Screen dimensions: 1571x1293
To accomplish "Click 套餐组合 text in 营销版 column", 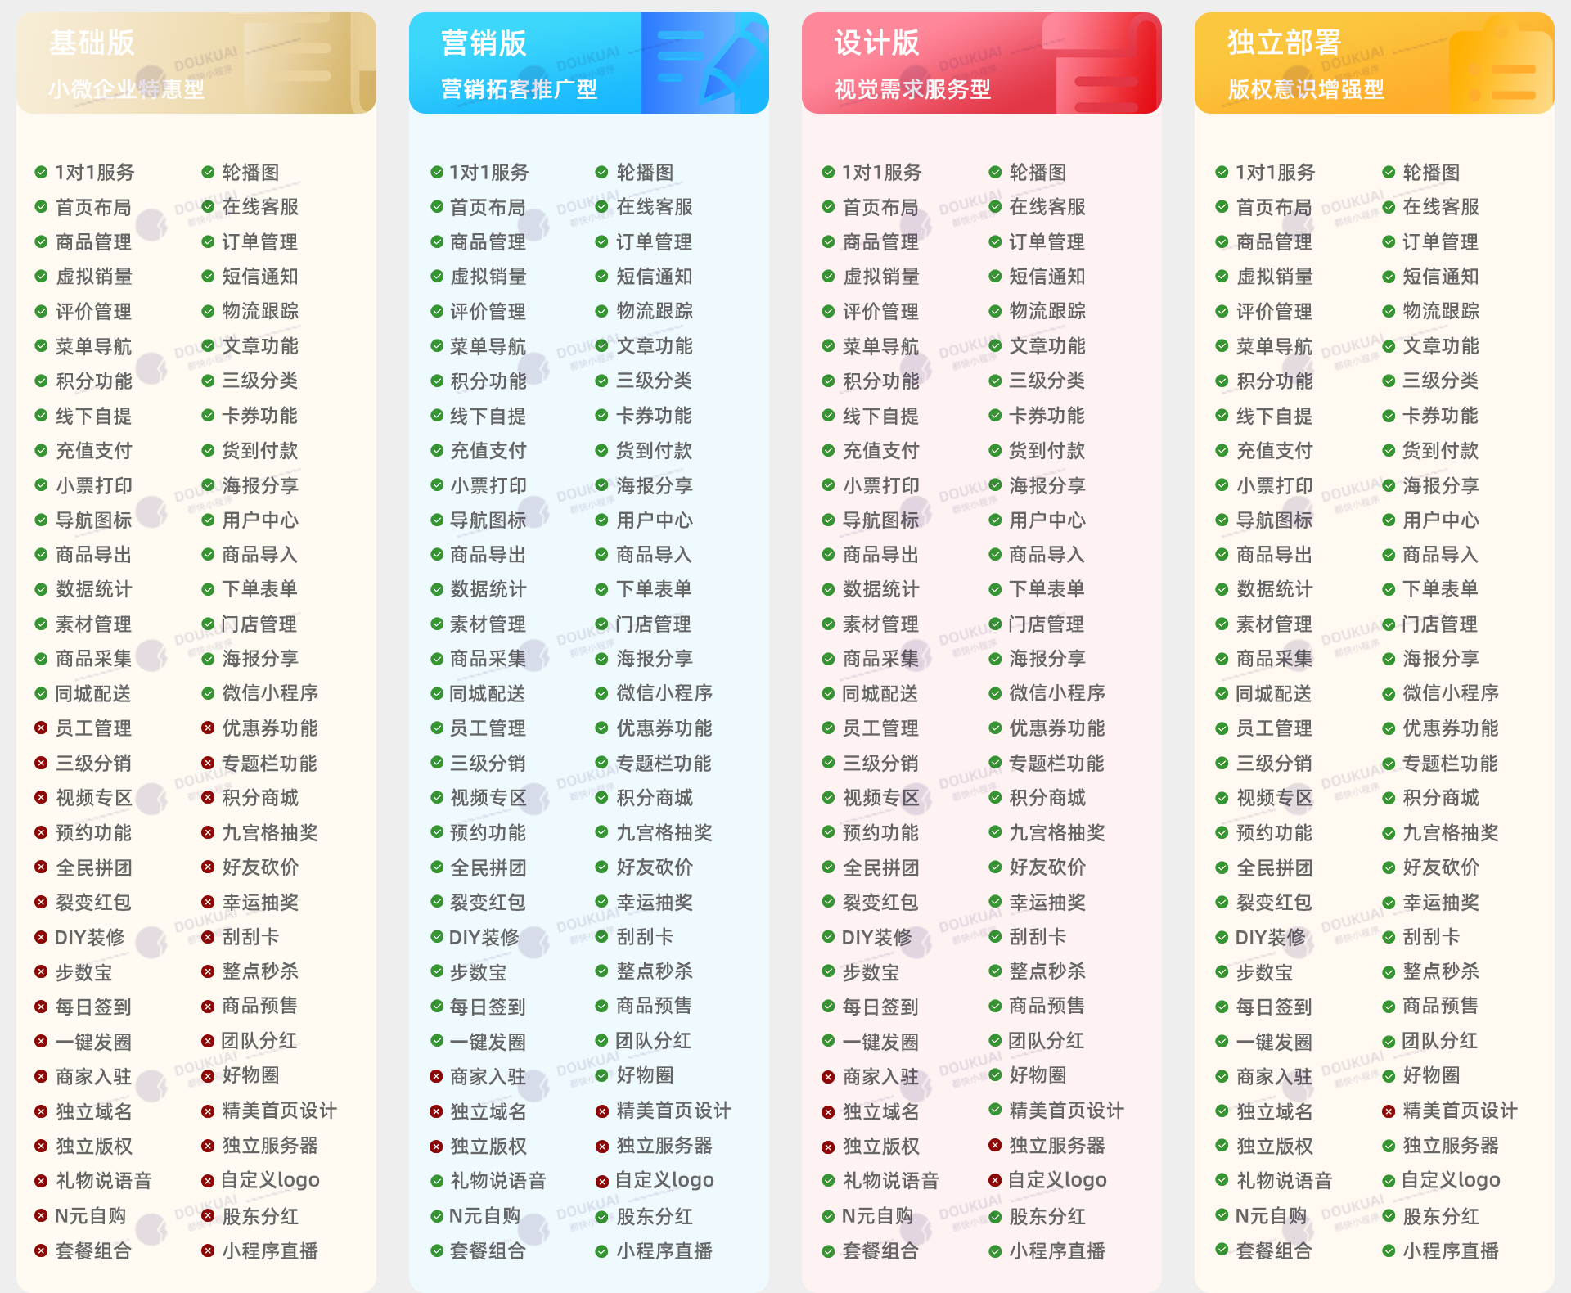I will 488,1251.
